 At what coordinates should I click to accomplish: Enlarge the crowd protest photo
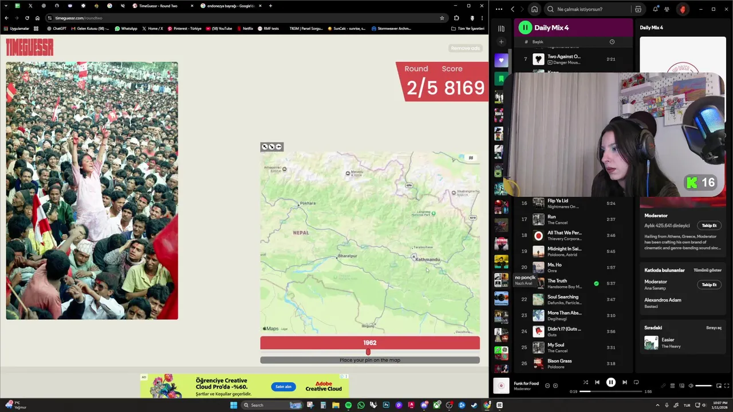coord(92,191)
